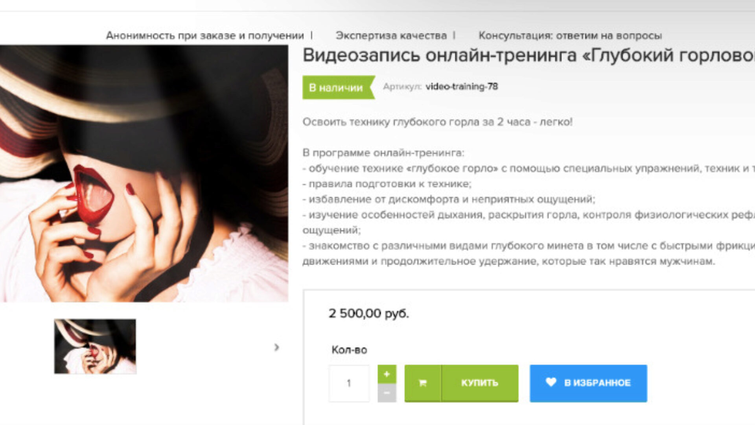The height and width of the screenshot is (425, 755).
Task: Click the article code video-training-78
Action: [462, 87]
